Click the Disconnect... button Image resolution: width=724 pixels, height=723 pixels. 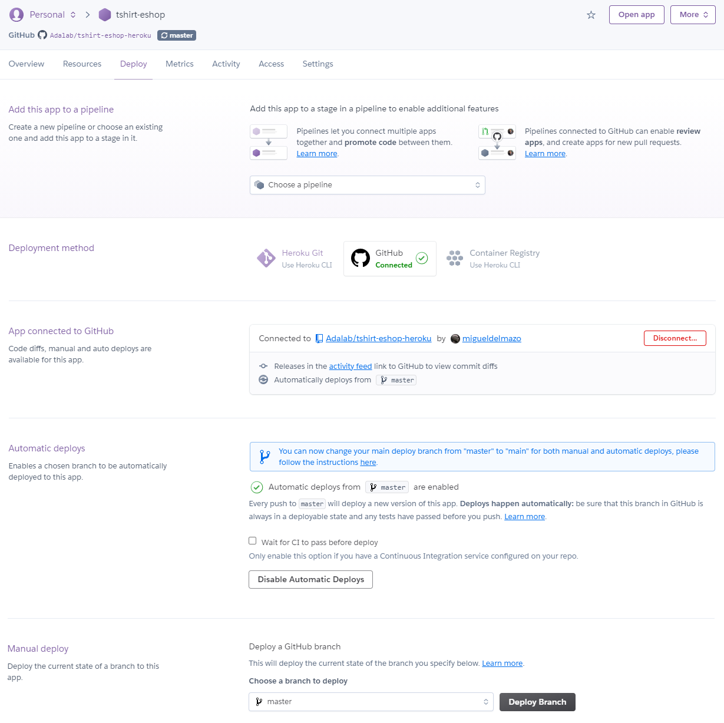tap(675, 338)
